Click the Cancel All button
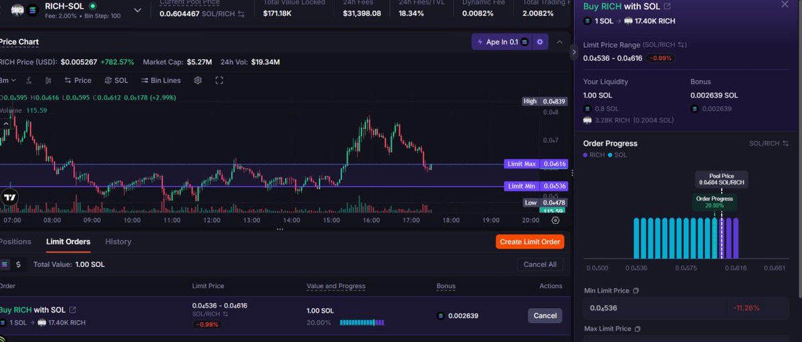This screenshot has width=802, height=342. tap(540, 265)
